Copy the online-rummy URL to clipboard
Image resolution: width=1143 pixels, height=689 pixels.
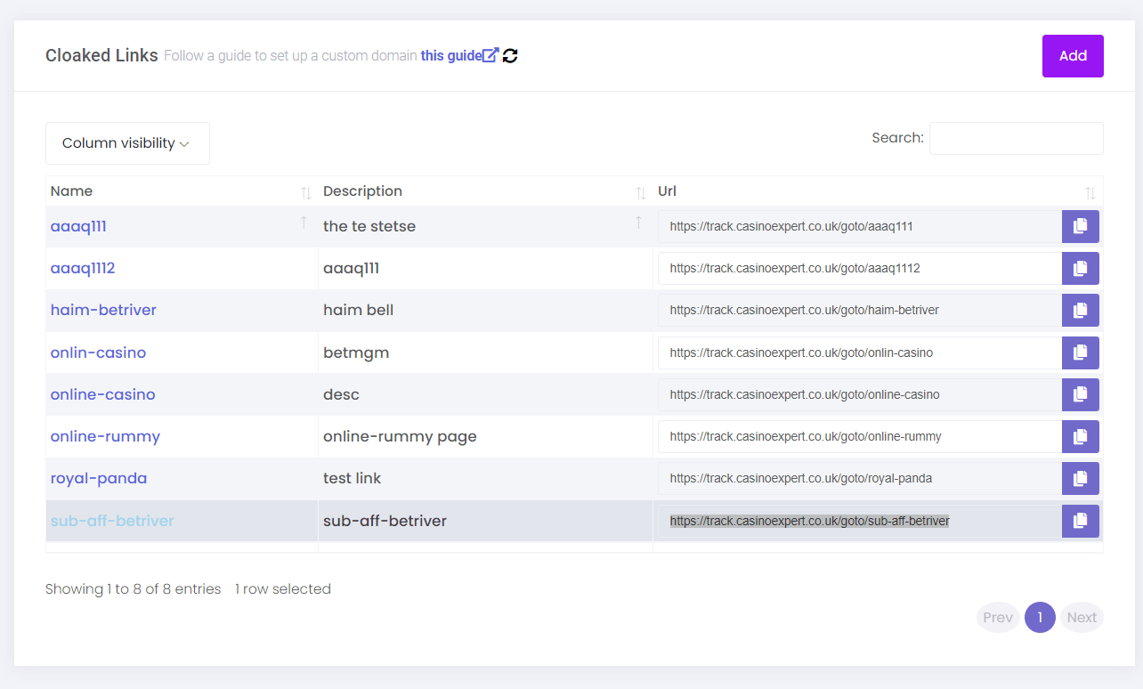[1080, 436]
